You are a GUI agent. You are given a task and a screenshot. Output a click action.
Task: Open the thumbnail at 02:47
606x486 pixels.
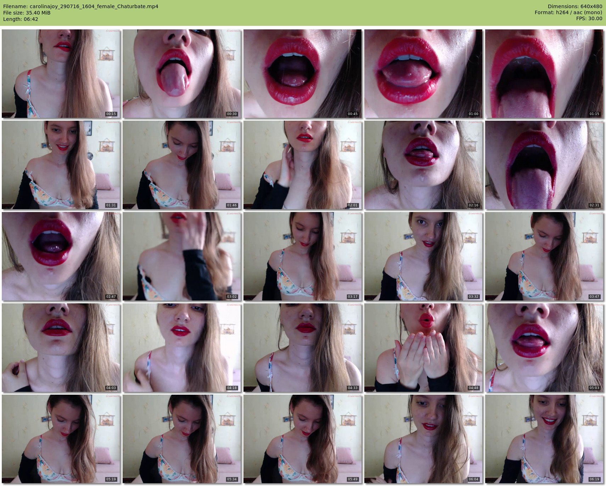[61, 256]
